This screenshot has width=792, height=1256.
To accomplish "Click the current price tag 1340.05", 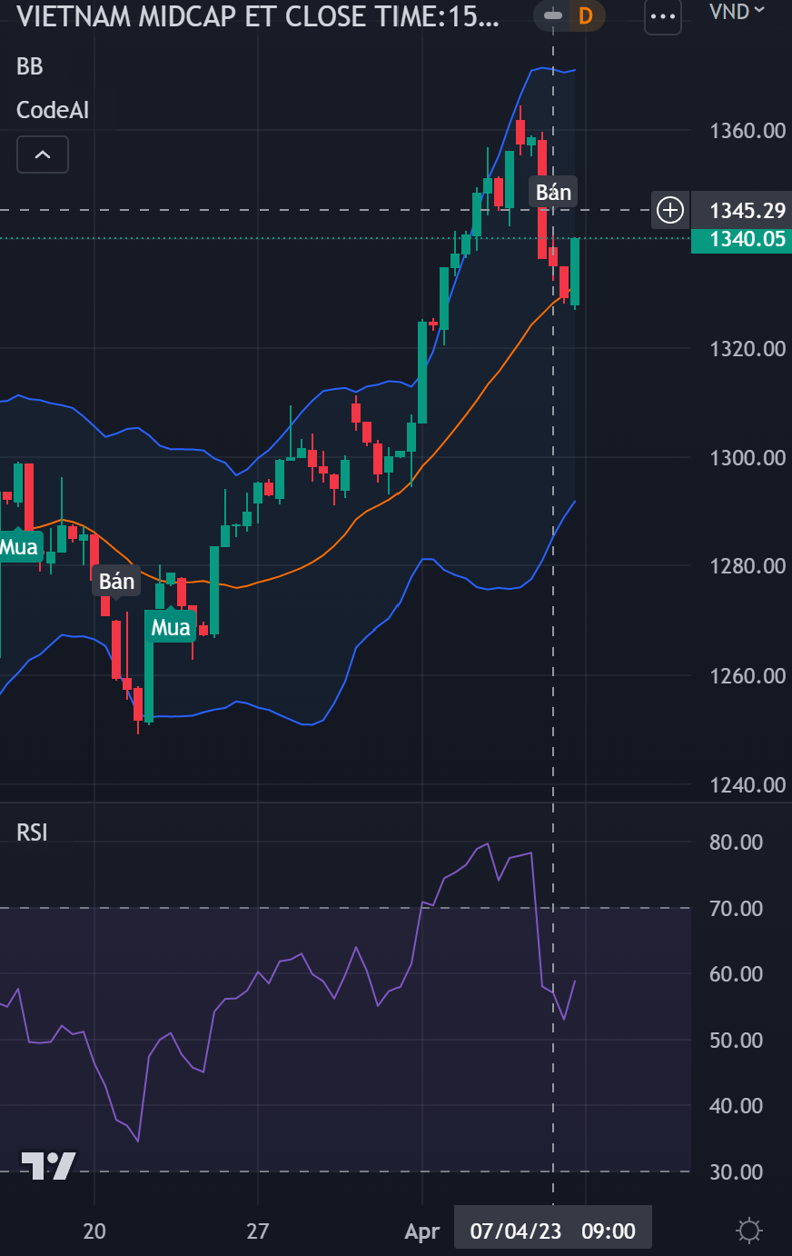I will [x=741, y=239].
